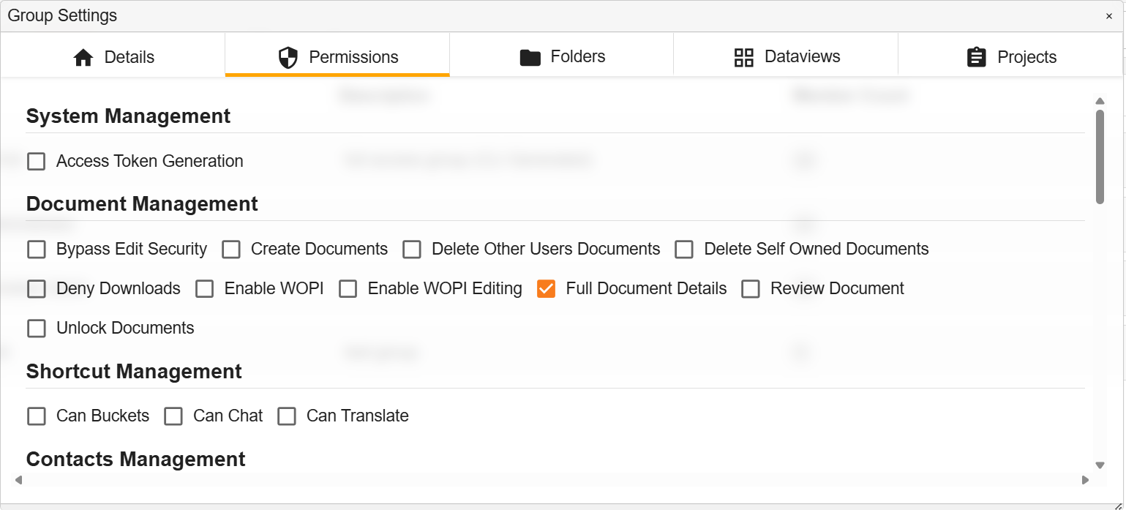Check the Can Translate box
This screenshot has height=510, width=1126.
[x=287, y=416]
